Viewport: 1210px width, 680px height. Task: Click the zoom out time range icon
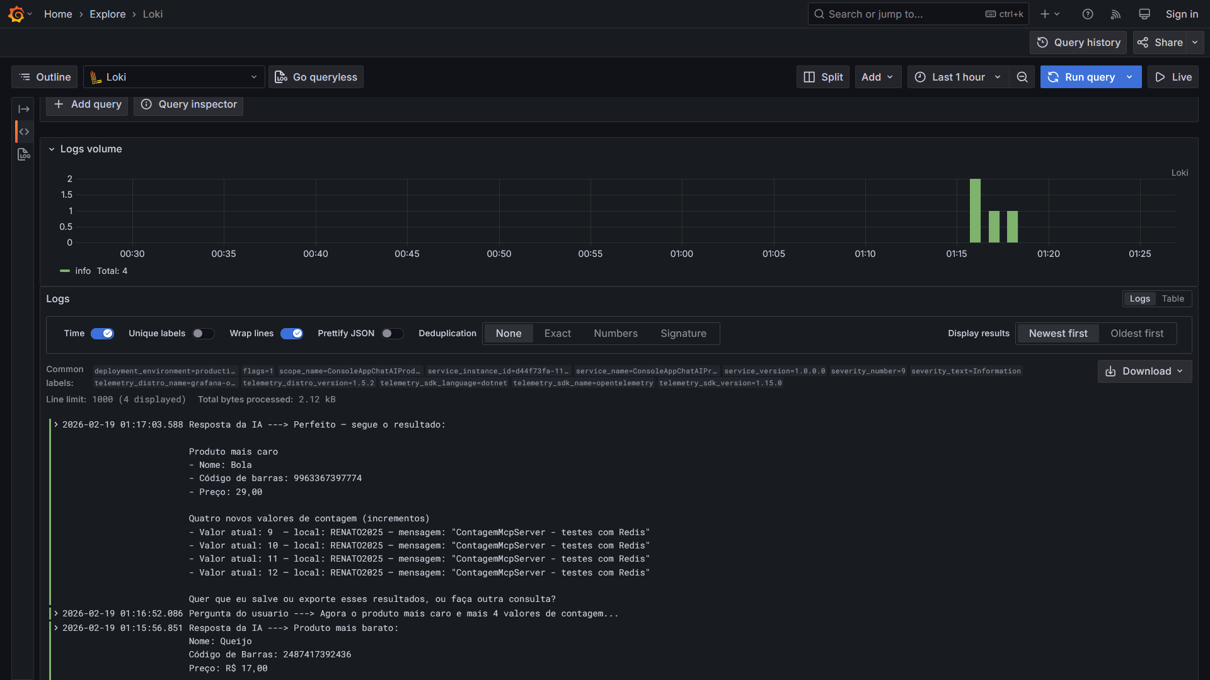pyautogui.click(x=1022, y=77)
